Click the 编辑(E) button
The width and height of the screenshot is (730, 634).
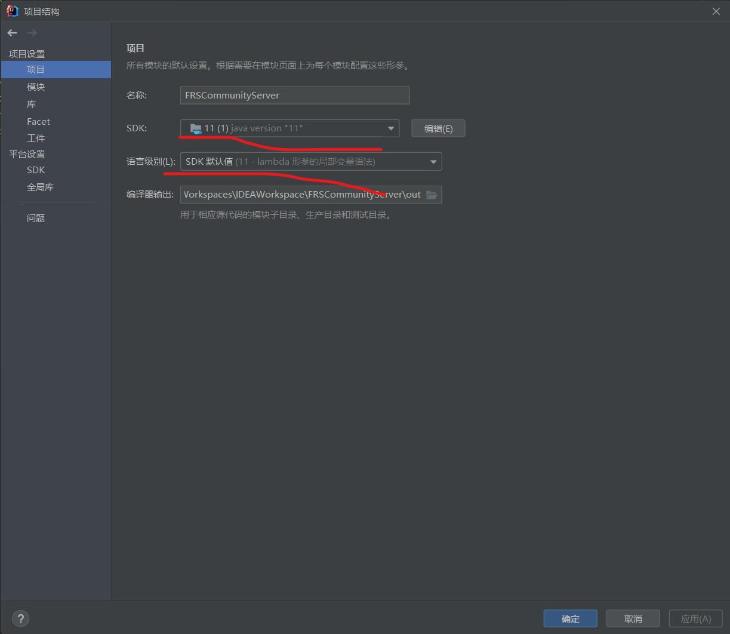click(438, 128)
